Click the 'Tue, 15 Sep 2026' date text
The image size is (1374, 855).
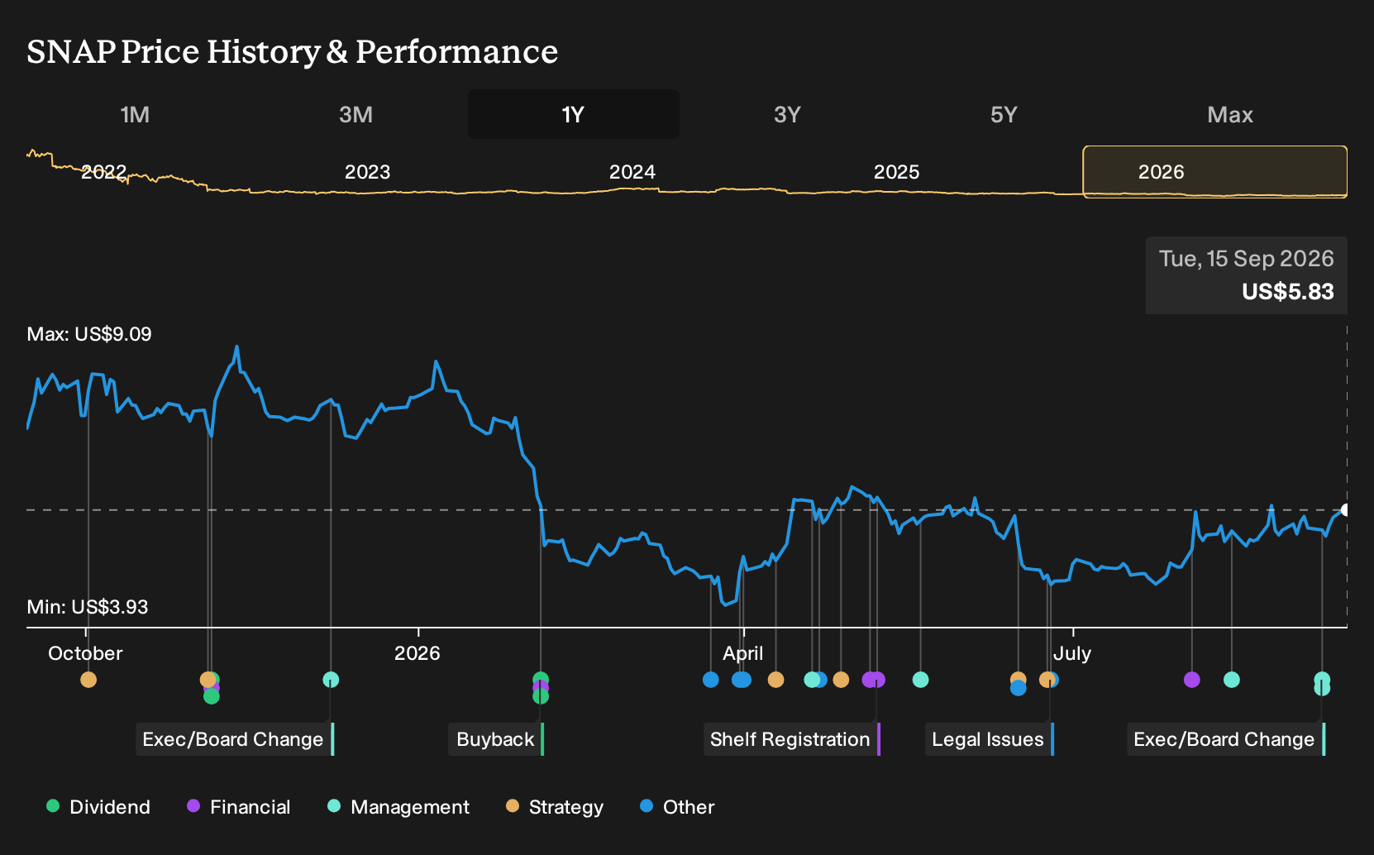[1247, 259]
